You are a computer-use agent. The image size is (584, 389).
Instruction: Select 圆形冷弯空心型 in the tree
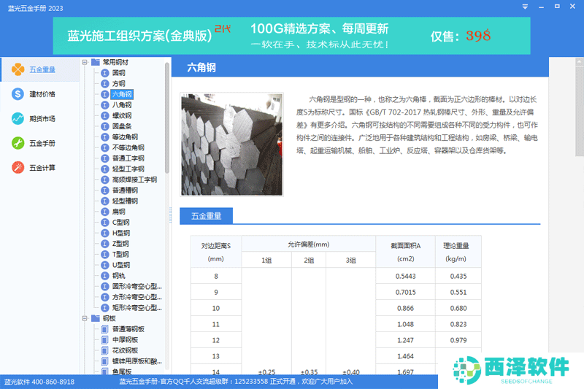tap(137, 287)
